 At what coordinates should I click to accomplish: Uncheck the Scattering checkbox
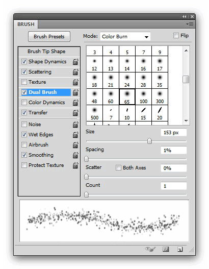coord(24,71)
